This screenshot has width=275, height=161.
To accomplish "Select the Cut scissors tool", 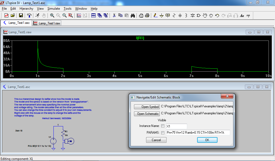I will pyautogui.click(x=114, y=16).
